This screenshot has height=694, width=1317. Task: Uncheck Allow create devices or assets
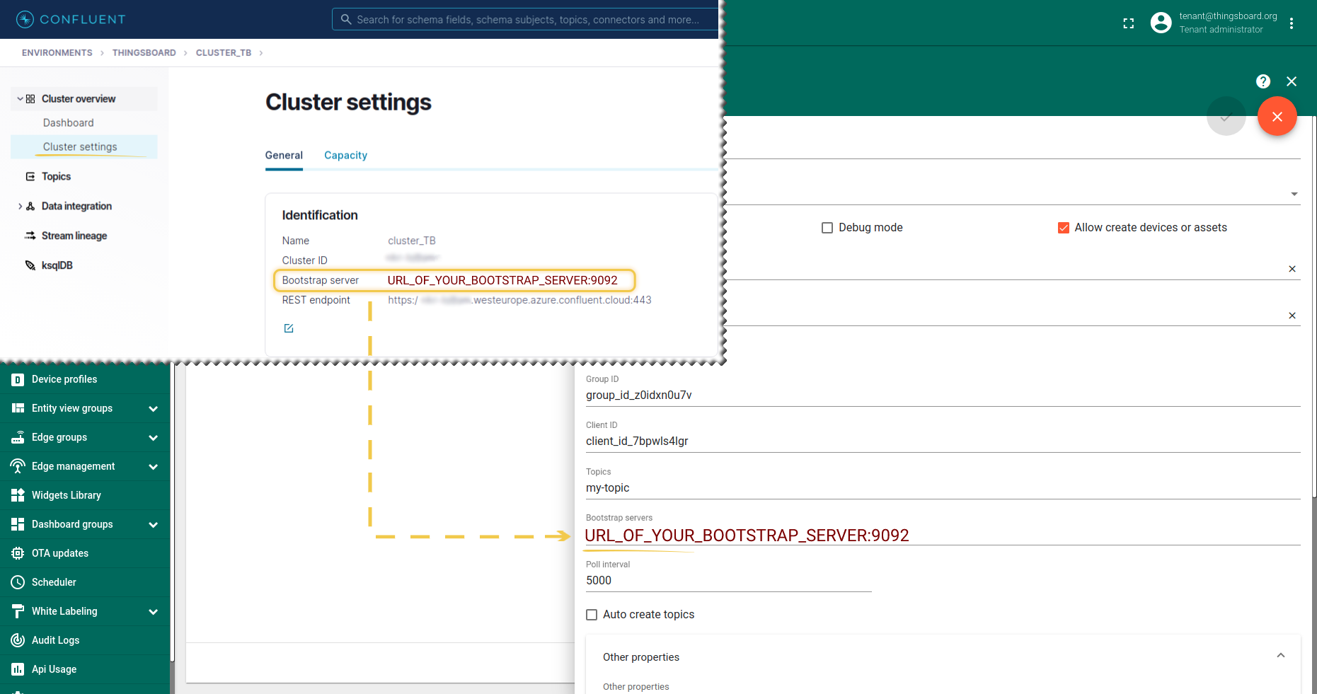click(1063, 228)
